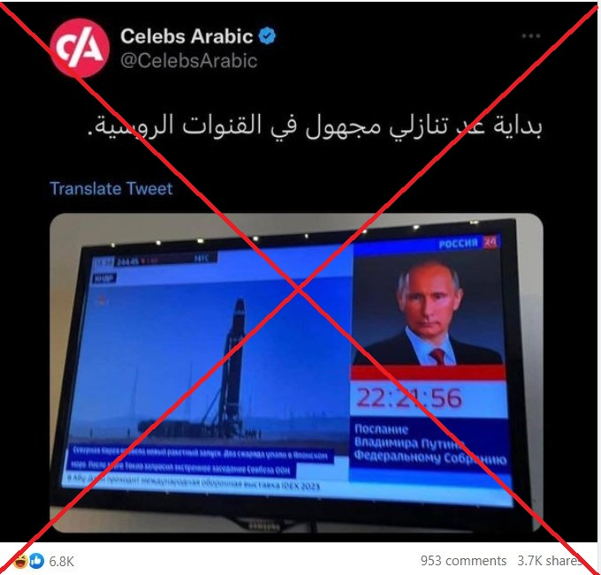Screen dimensions: 601x575
Task: Open the TV photo attached to tweet
Action: pyautogui.click(x=296, y=373)
